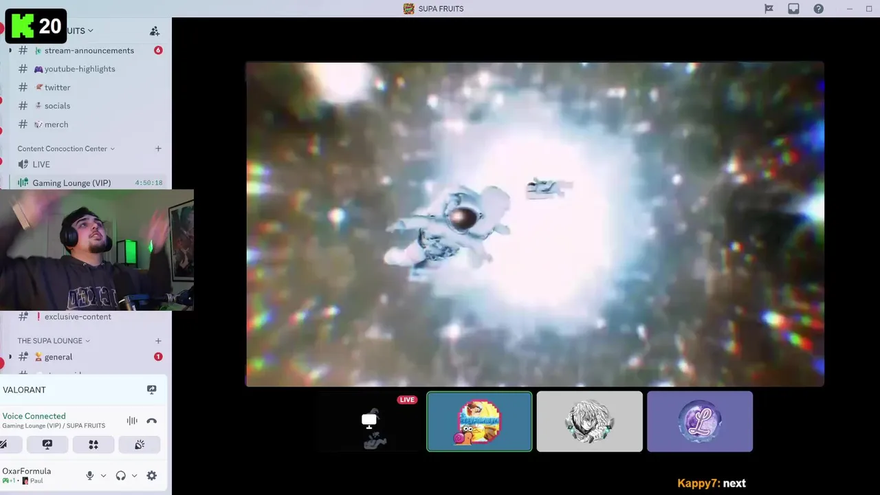Open the help question mark icon
Screen dimensions: 880x495
818,9
